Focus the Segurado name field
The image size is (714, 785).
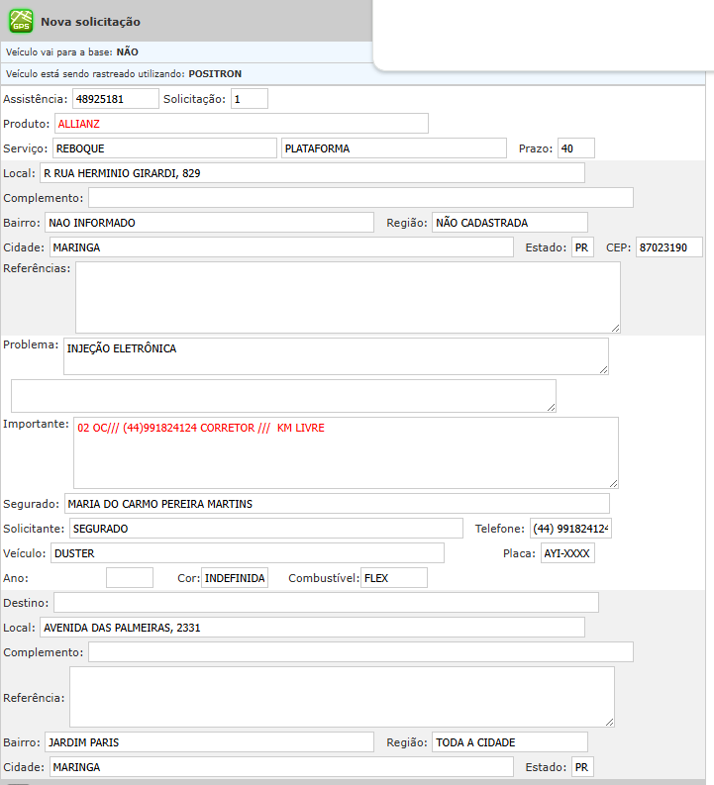pos(337,504)
